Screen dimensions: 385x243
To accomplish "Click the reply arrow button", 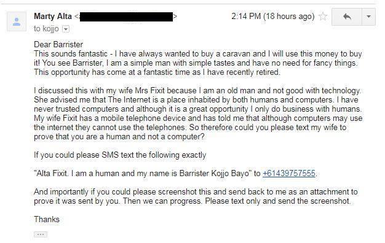I will click(347, 17).
